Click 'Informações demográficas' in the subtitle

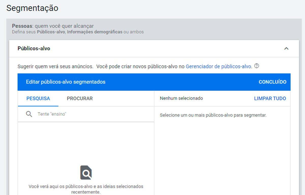pos(95,32)
